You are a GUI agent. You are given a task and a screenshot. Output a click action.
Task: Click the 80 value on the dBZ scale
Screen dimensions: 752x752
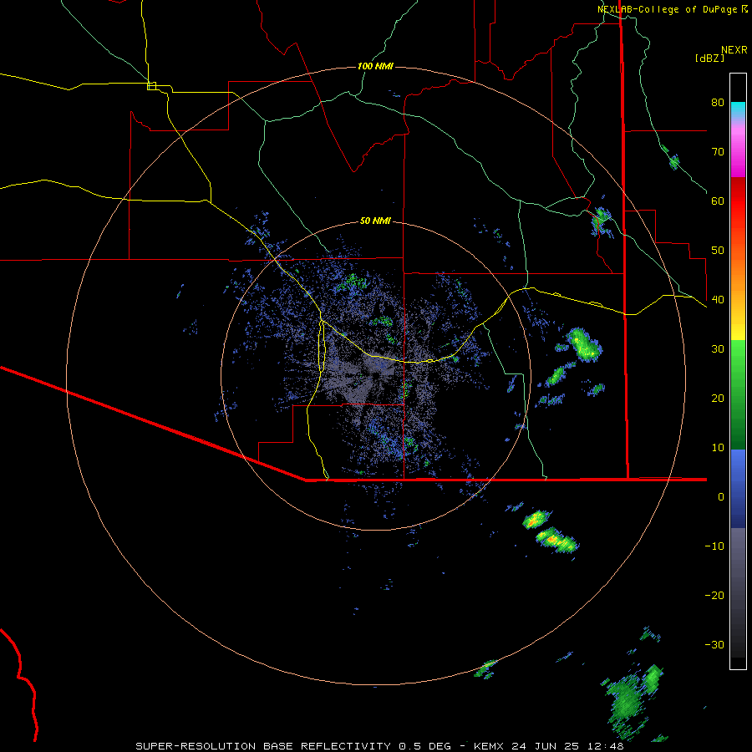pyautogui.click(x=718, y=103)
